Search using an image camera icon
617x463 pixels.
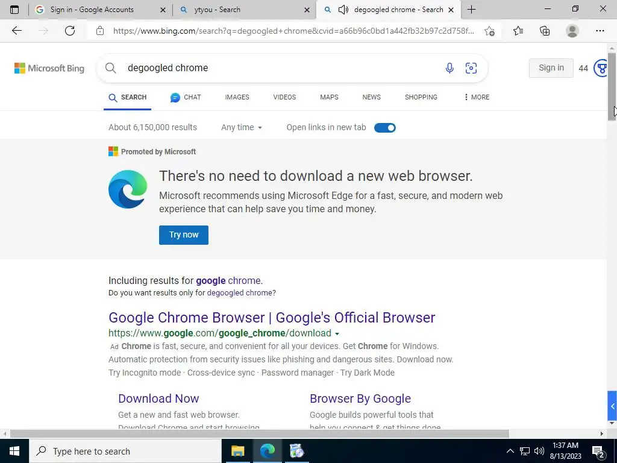point(471,68)
